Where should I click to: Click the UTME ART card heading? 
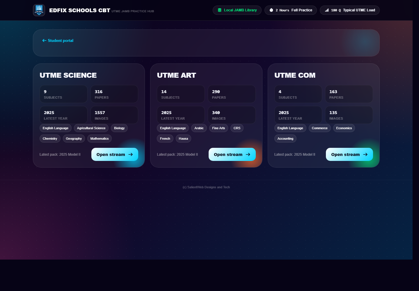pyautogui.click(x=176, y=75)
